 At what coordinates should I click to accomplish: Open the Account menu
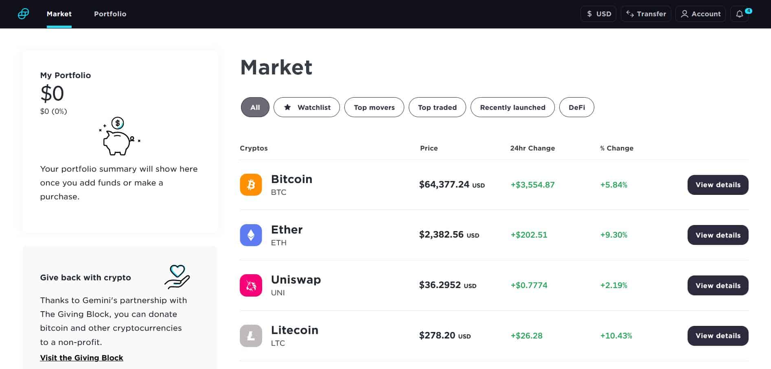point(701,14)
